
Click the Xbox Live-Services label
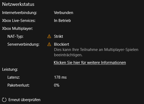(19, 21)
